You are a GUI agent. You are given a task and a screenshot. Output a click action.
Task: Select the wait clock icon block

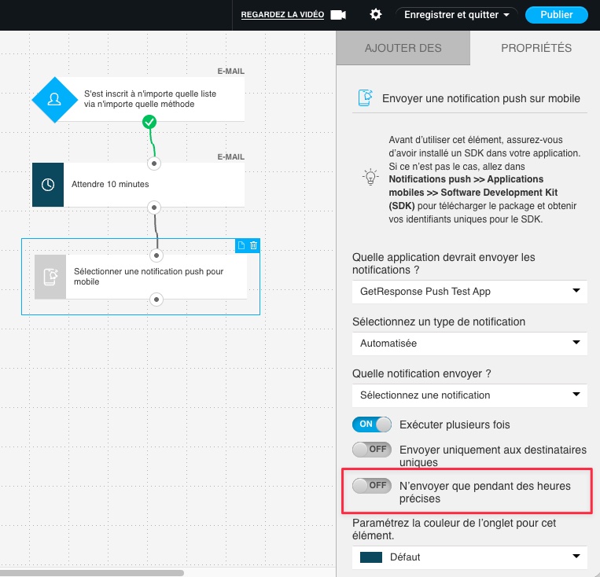tap(48, 185)
